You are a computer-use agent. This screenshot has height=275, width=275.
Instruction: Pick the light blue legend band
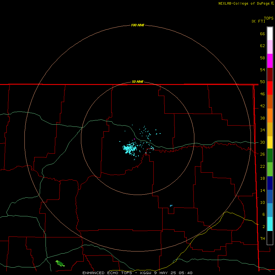(x=270, y=210)
